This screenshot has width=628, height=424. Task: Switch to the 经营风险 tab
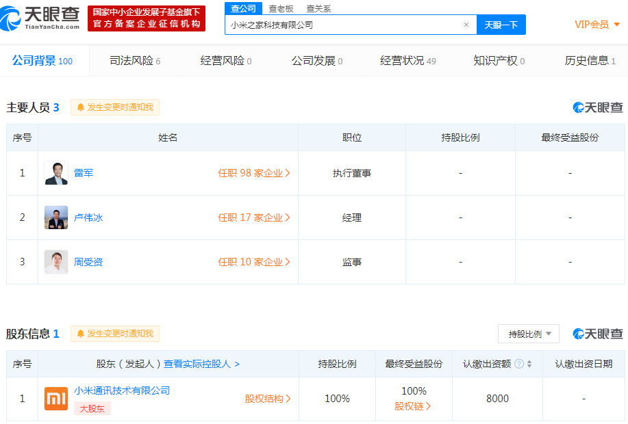coord(226,61)
